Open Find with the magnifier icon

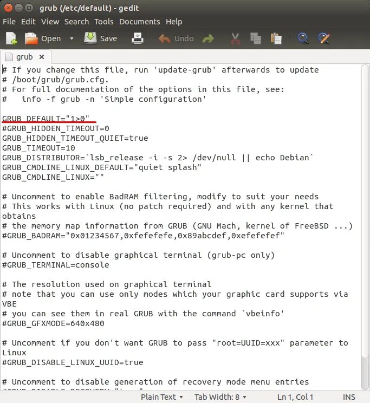[x=303, y=38]
